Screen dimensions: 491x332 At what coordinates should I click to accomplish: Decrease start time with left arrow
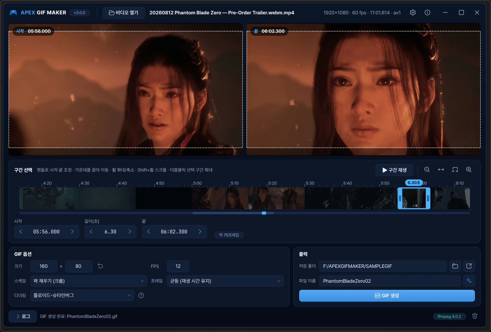point(21,232)
